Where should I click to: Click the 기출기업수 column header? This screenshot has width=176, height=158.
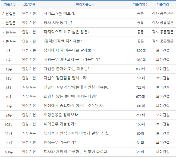click(140, 5)
